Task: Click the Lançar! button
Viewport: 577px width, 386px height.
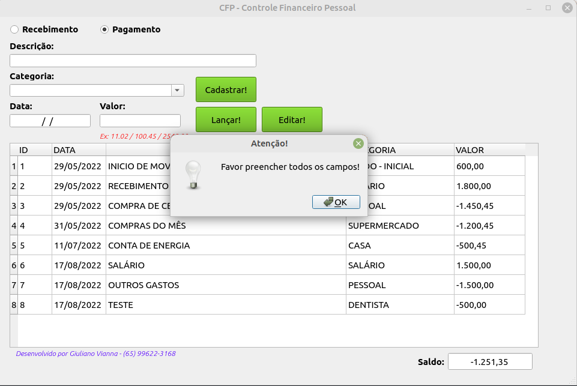Action: pyautogui.click(x=226, y=119)
